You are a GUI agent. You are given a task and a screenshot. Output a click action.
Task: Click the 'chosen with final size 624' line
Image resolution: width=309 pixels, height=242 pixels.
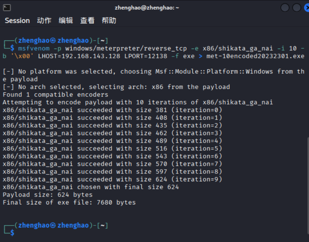[x=90, y=187]
